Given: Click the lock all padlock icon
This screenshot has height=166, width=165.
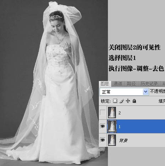Looking at the screenshot, I should 134,101.
